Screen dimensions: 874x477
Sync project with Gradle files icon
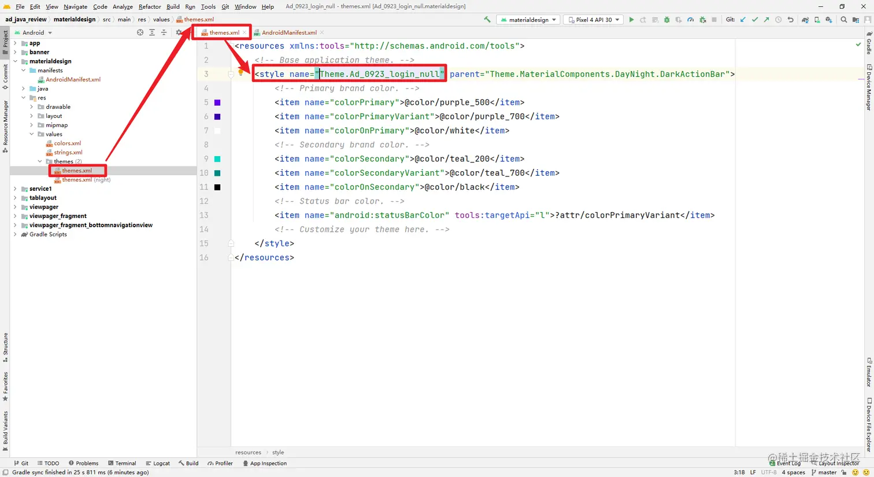click(805, 20)
